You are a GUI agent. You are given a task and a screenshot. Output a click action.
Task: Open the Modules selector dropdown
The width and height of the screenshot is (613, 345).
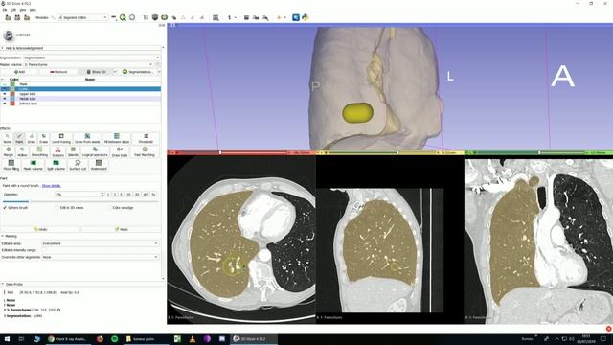(82, 17)
